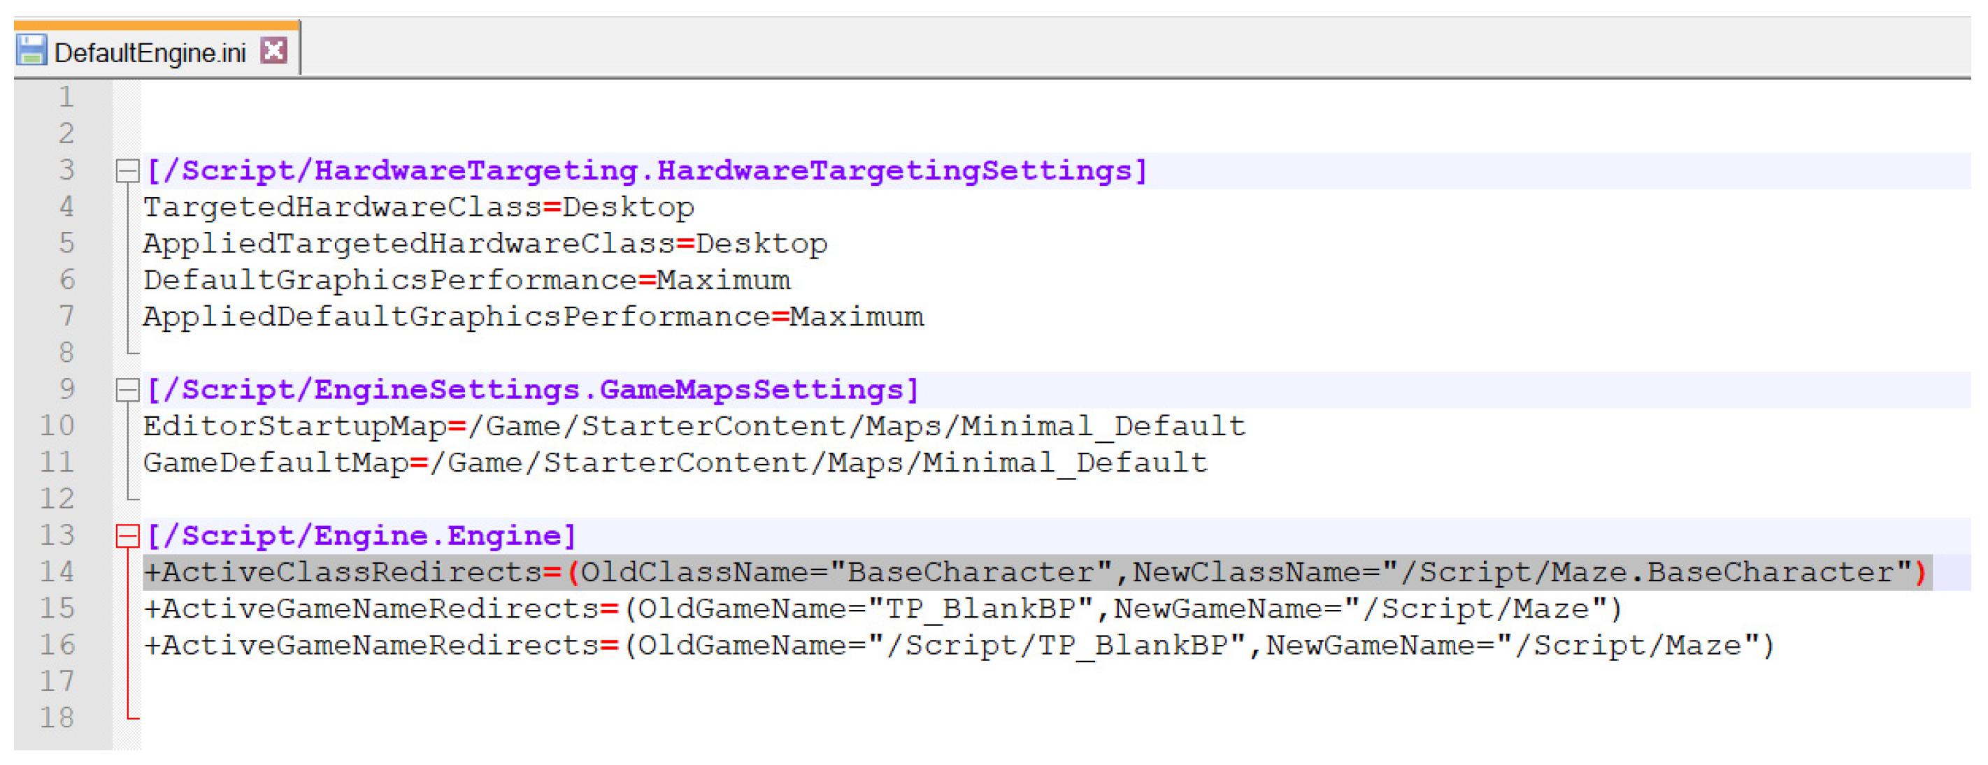Collapse the GameMapsSettings section fold

pyautogui.click(x=127, y=389)
